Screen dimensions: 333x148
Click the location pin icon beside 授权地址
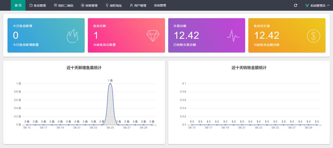pos(107,6)
